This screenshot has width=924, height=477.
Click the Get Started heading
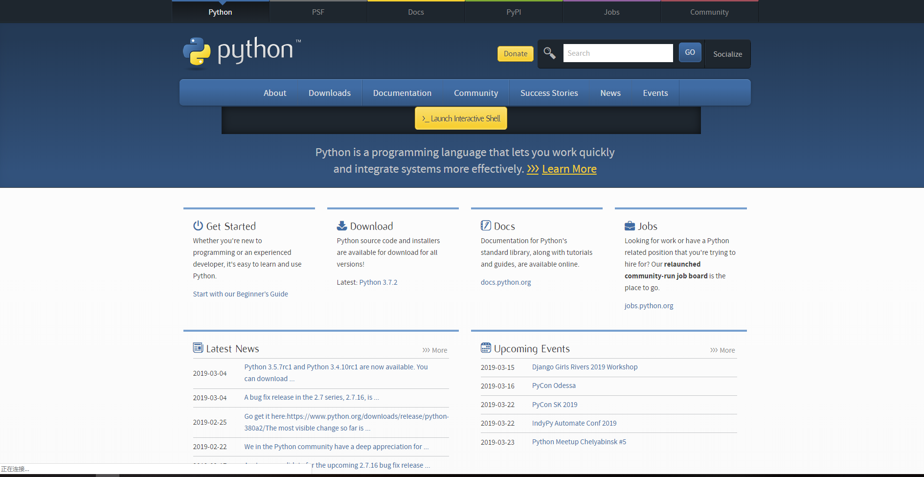click(x=231, y=226)
